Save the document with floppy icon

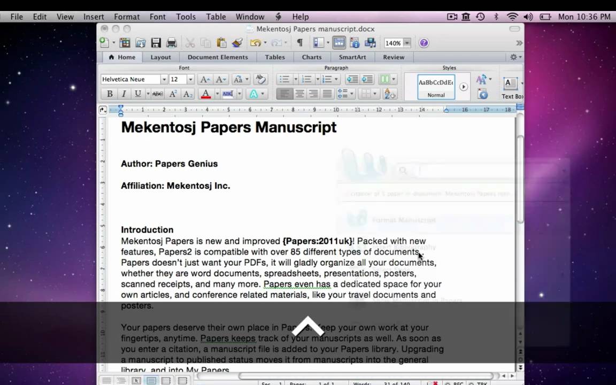coord(156,43)
